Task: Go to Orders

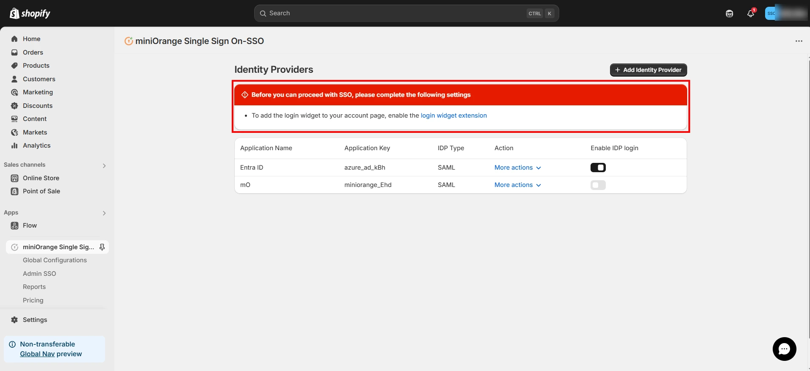Action: pos(33,52)
